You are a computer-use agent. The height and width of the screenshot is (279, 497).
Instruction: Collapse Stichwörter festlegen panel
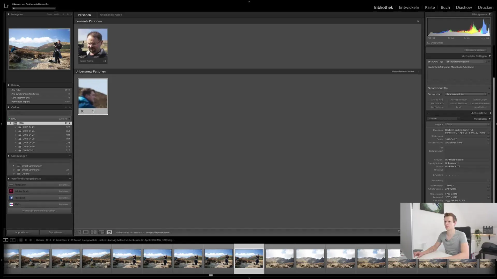(490, 56)
